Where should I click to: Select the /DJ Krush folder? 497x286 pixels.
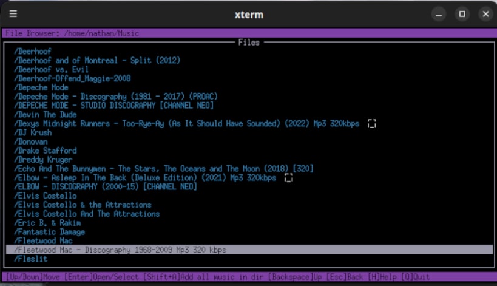coord(33,132)
